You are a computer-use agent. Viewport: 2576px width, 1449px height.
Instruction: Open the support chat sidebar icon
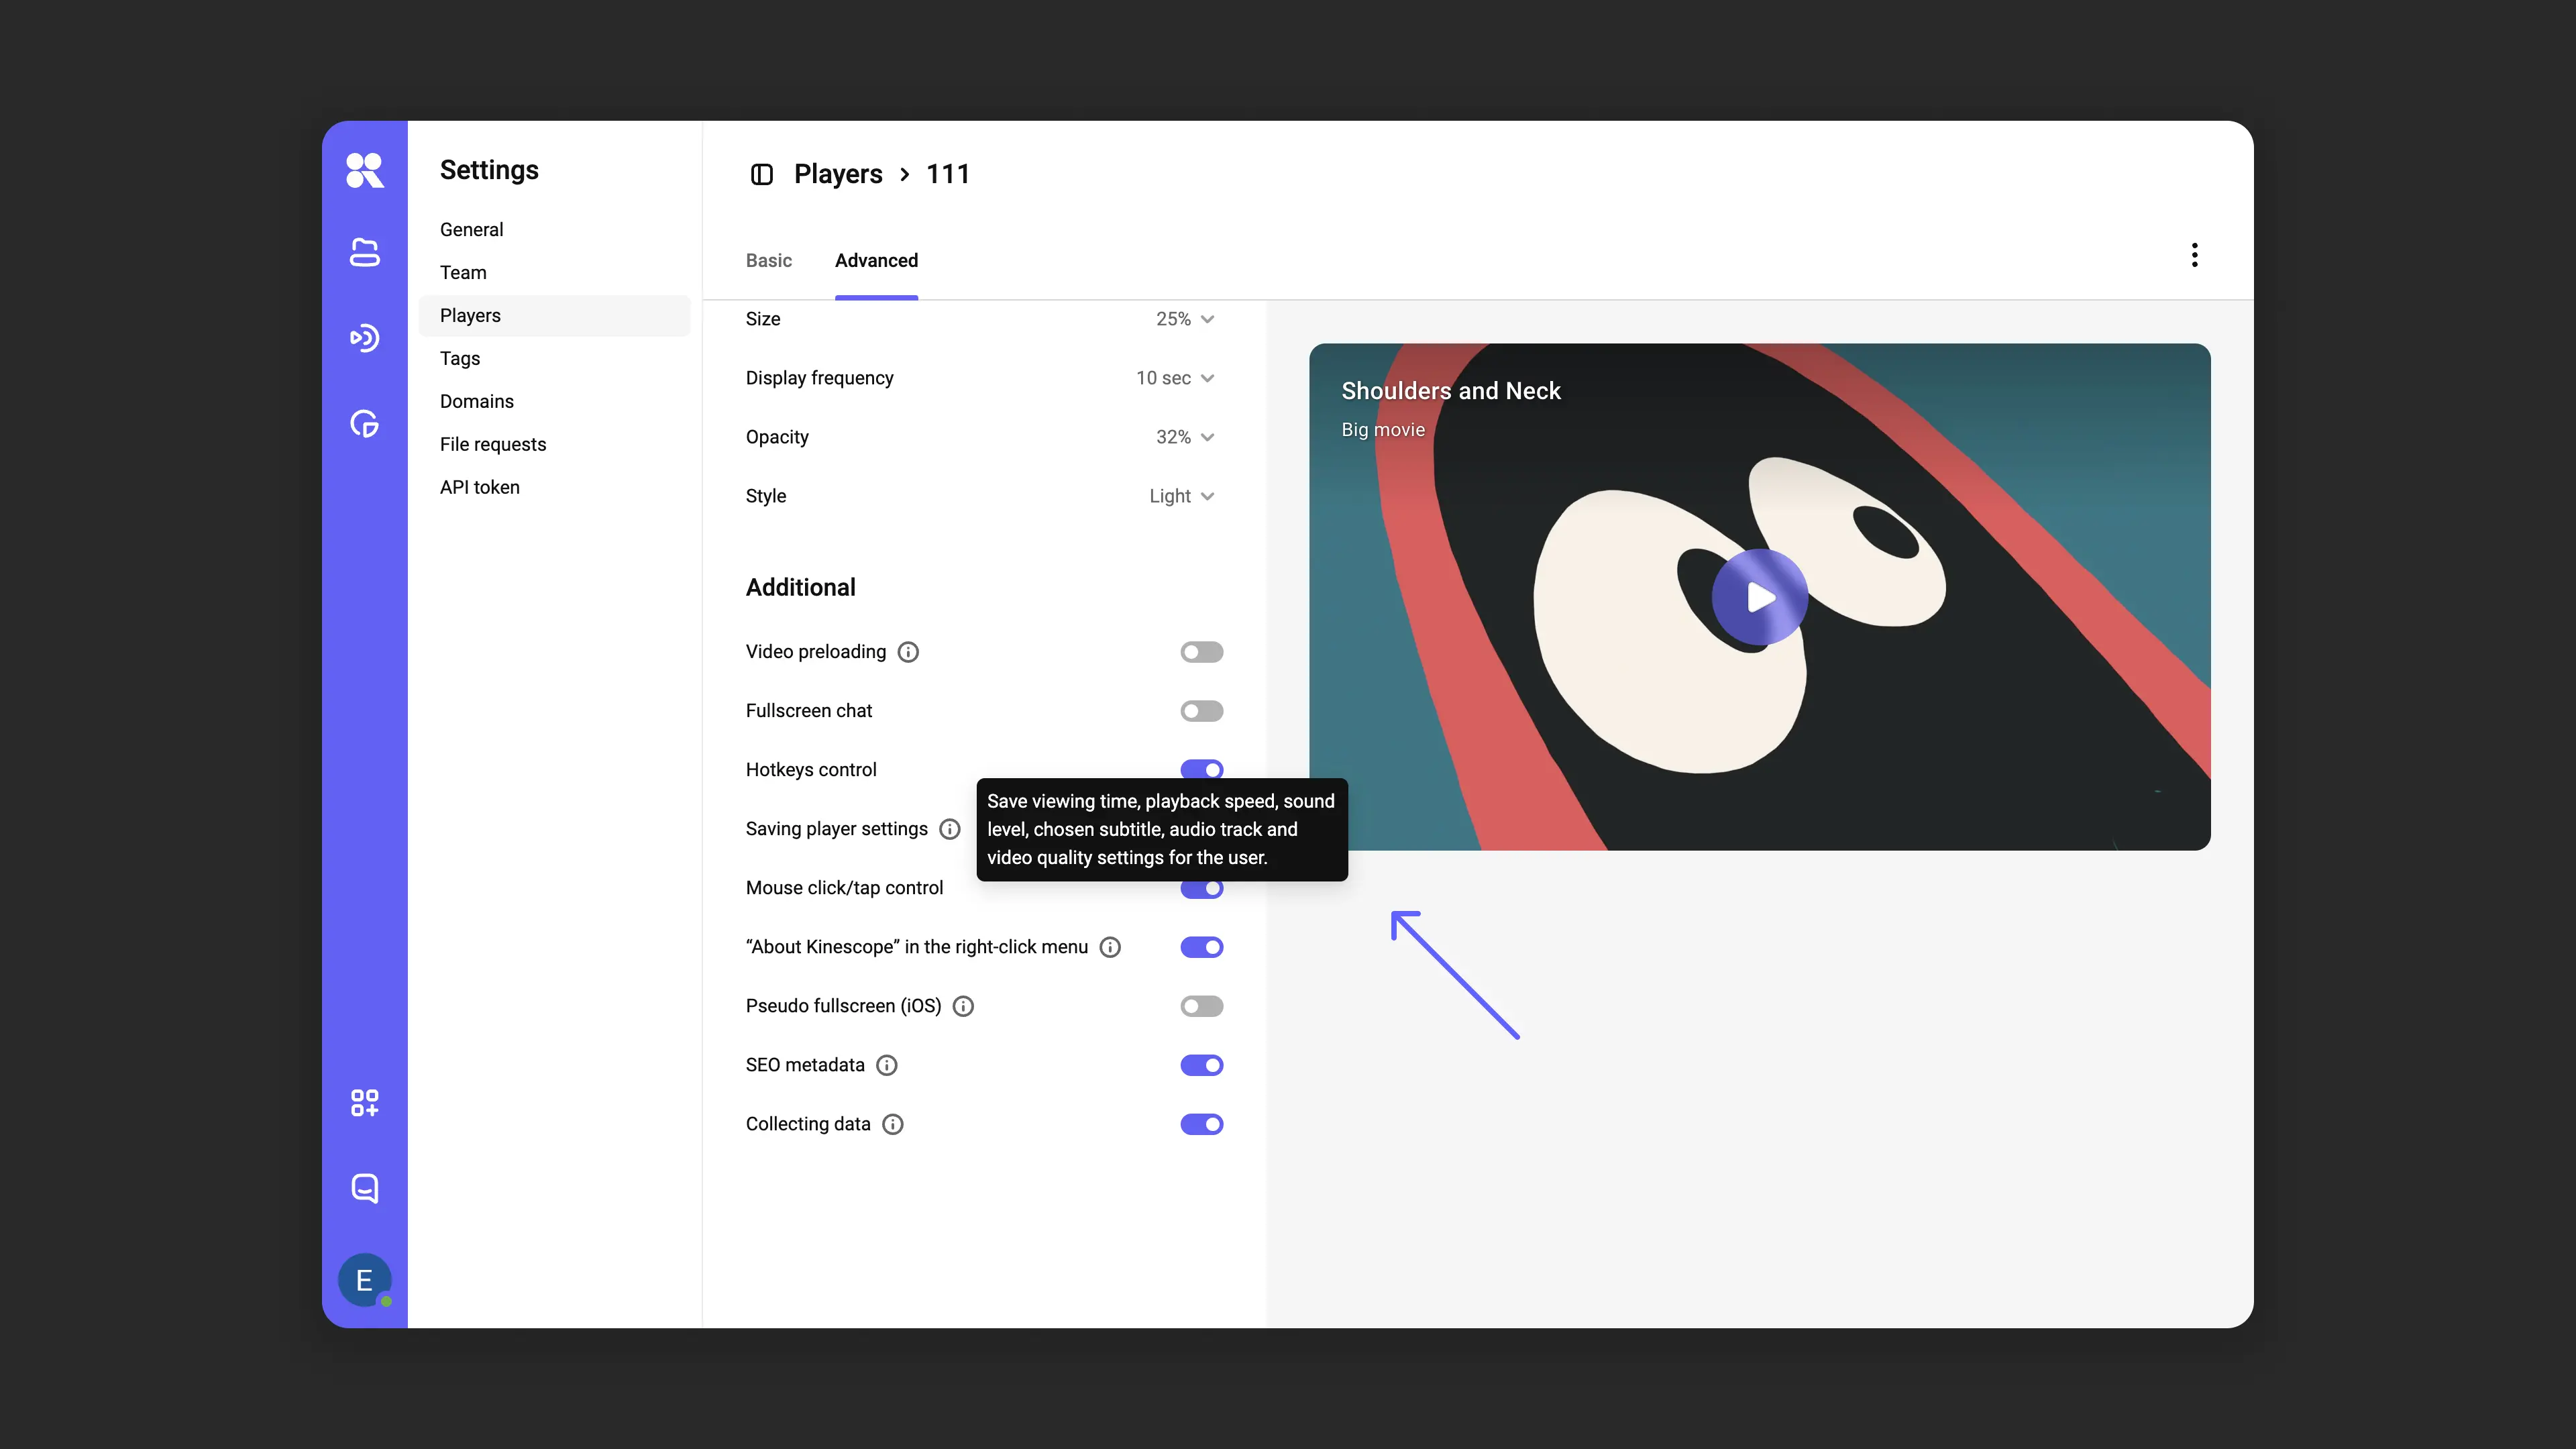[364, 1188]
